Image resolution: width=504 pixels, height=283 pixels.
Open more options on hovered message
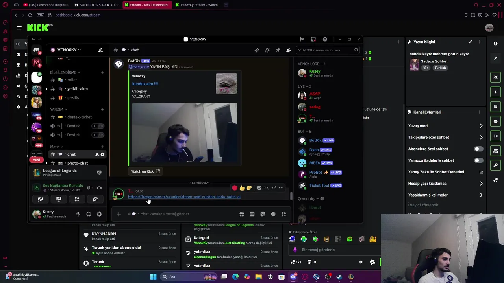[281, 188]
